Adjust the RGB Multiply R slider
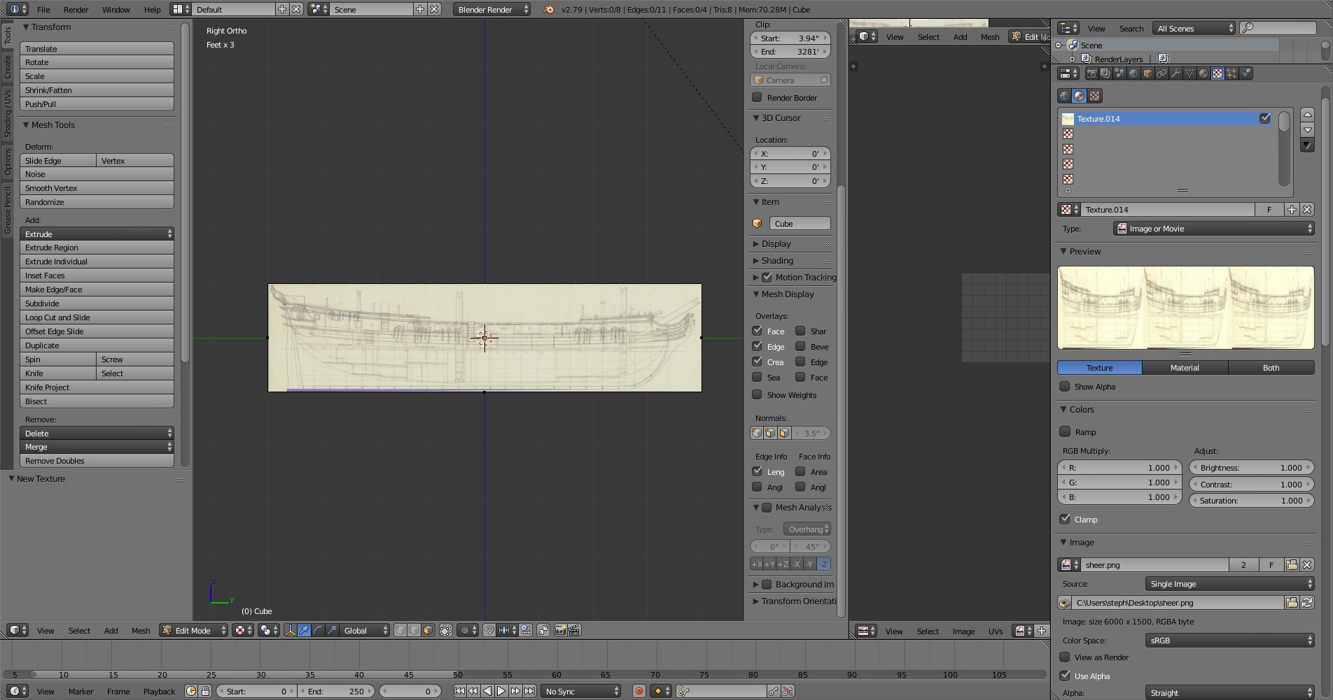The image size is (1333, 700). pos(1119,467)
